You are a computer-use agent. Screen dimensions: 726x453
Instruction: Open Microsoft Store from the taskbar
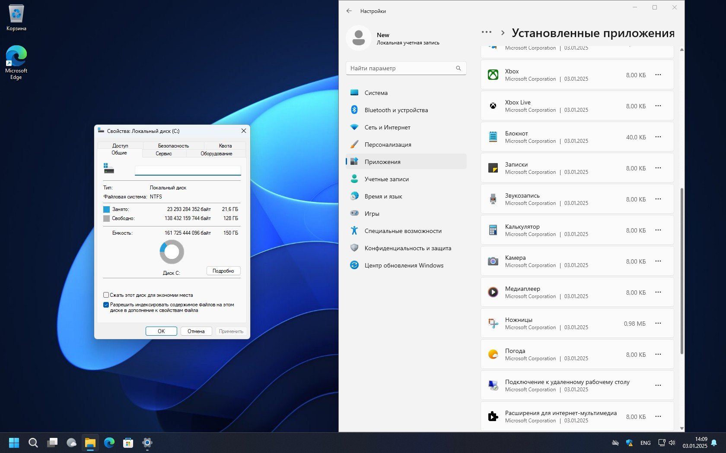click(128, 443)
